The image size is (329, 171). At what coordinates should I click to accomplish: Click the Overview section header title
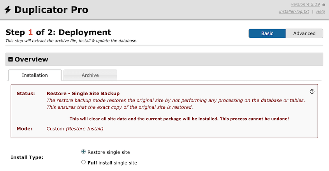point(31,59)
